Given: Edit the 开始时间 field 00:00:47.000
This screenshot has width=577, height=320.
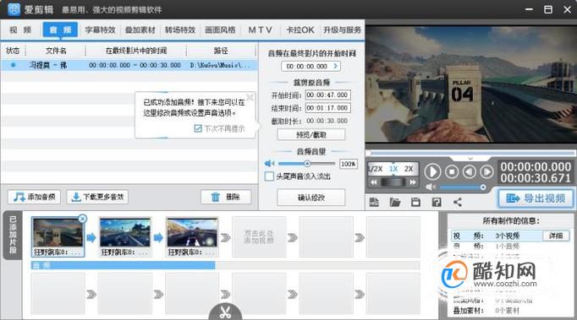Looking at the screenshot, I should tap(327, 95).
